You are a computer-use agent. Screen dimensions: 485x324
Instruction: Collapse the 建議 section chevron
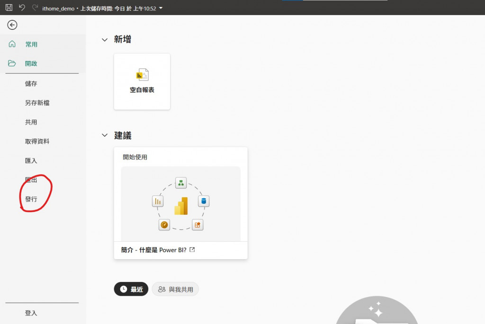[x=105, y=135]
